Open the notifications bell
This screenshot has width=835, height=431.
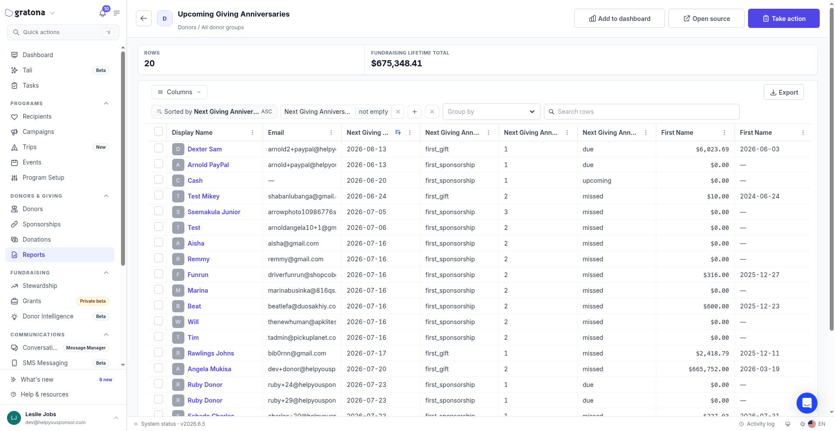point(103,13)
